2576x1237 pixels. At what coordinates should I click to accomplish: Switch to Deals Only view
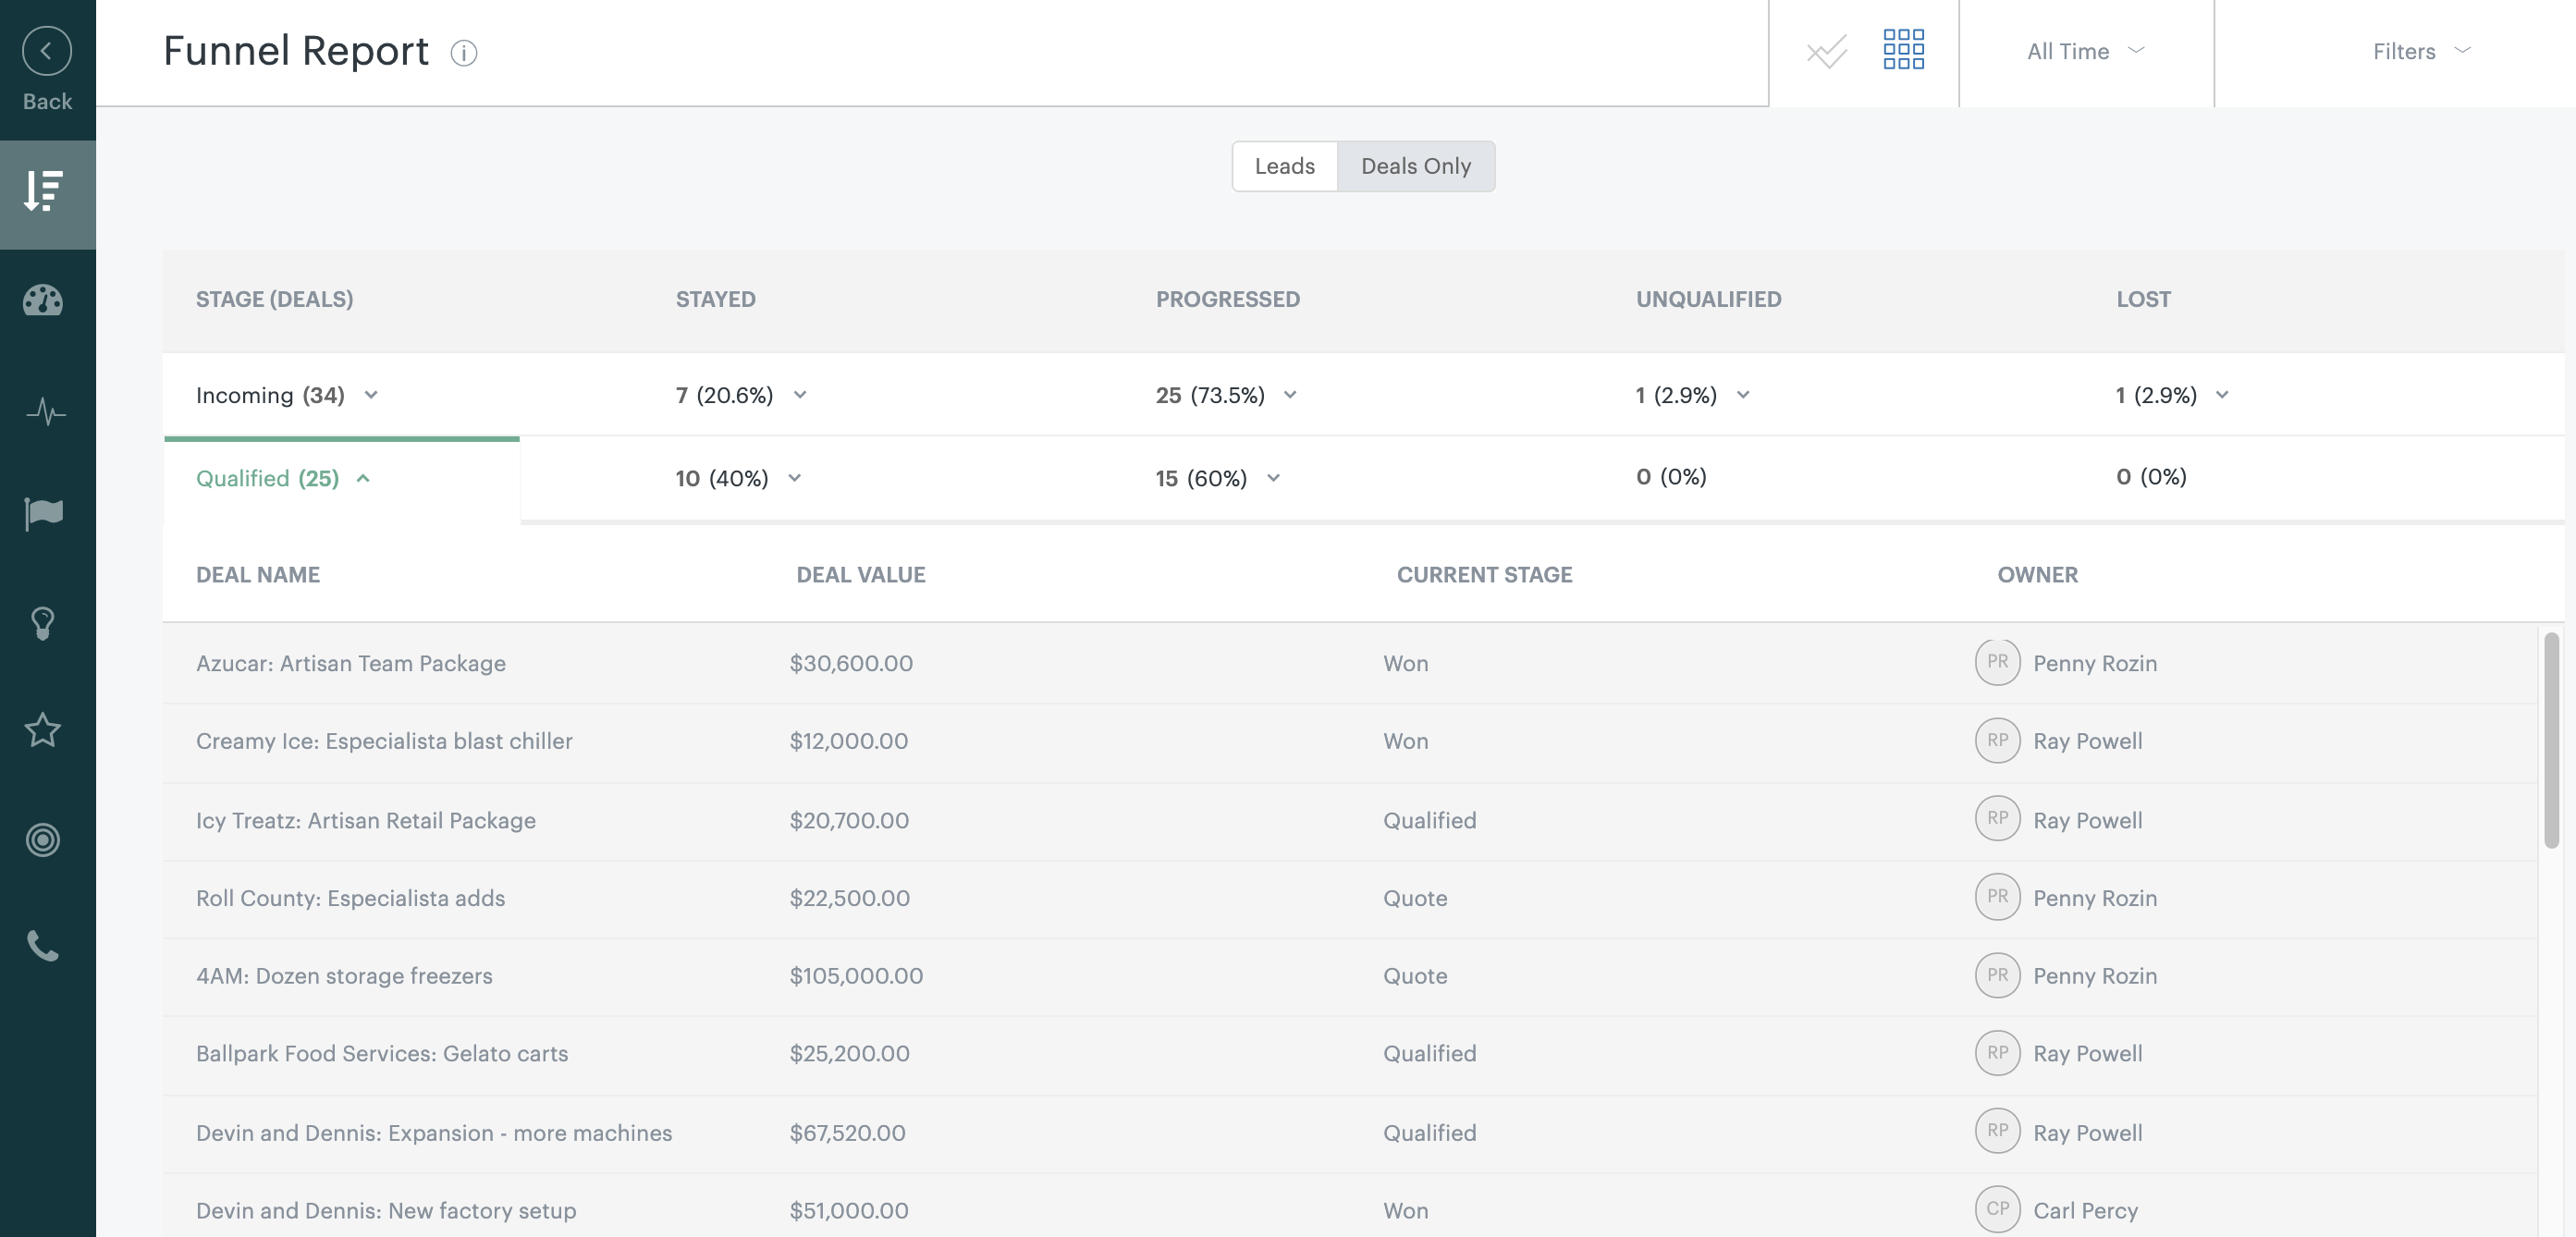[1415, 165]
